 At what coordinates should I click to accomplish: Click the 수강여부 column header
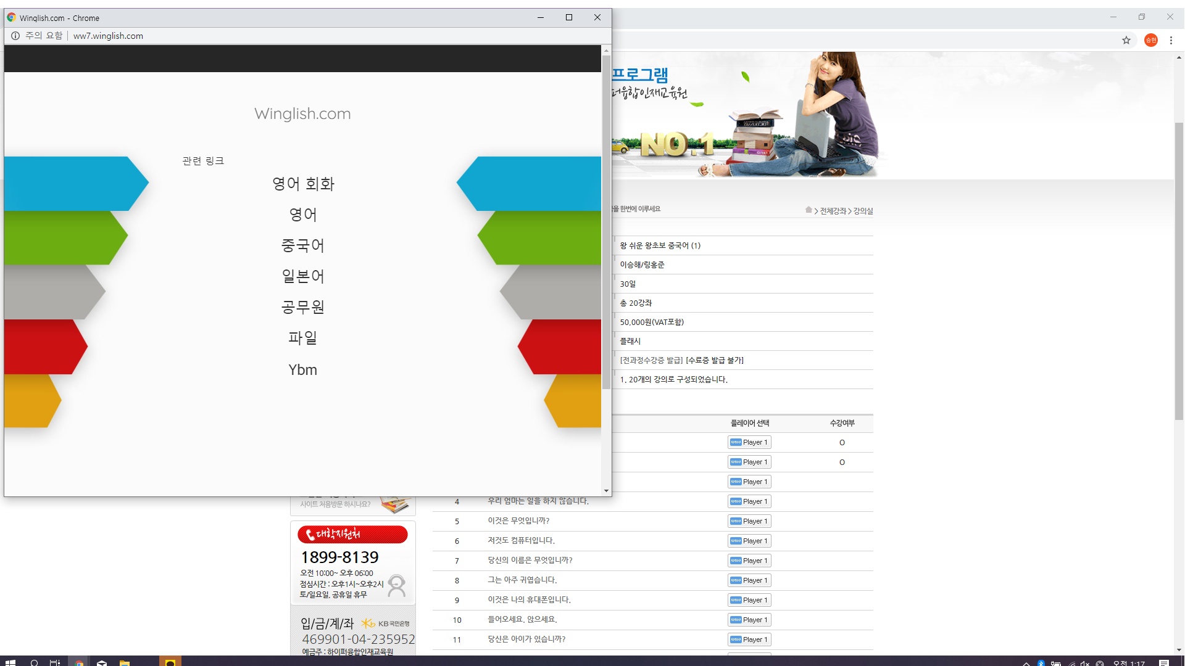[x=842, y=423]
